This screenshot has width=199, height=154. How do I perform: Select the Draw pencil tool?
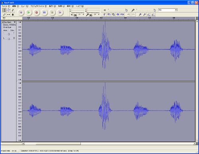point(13,10)
